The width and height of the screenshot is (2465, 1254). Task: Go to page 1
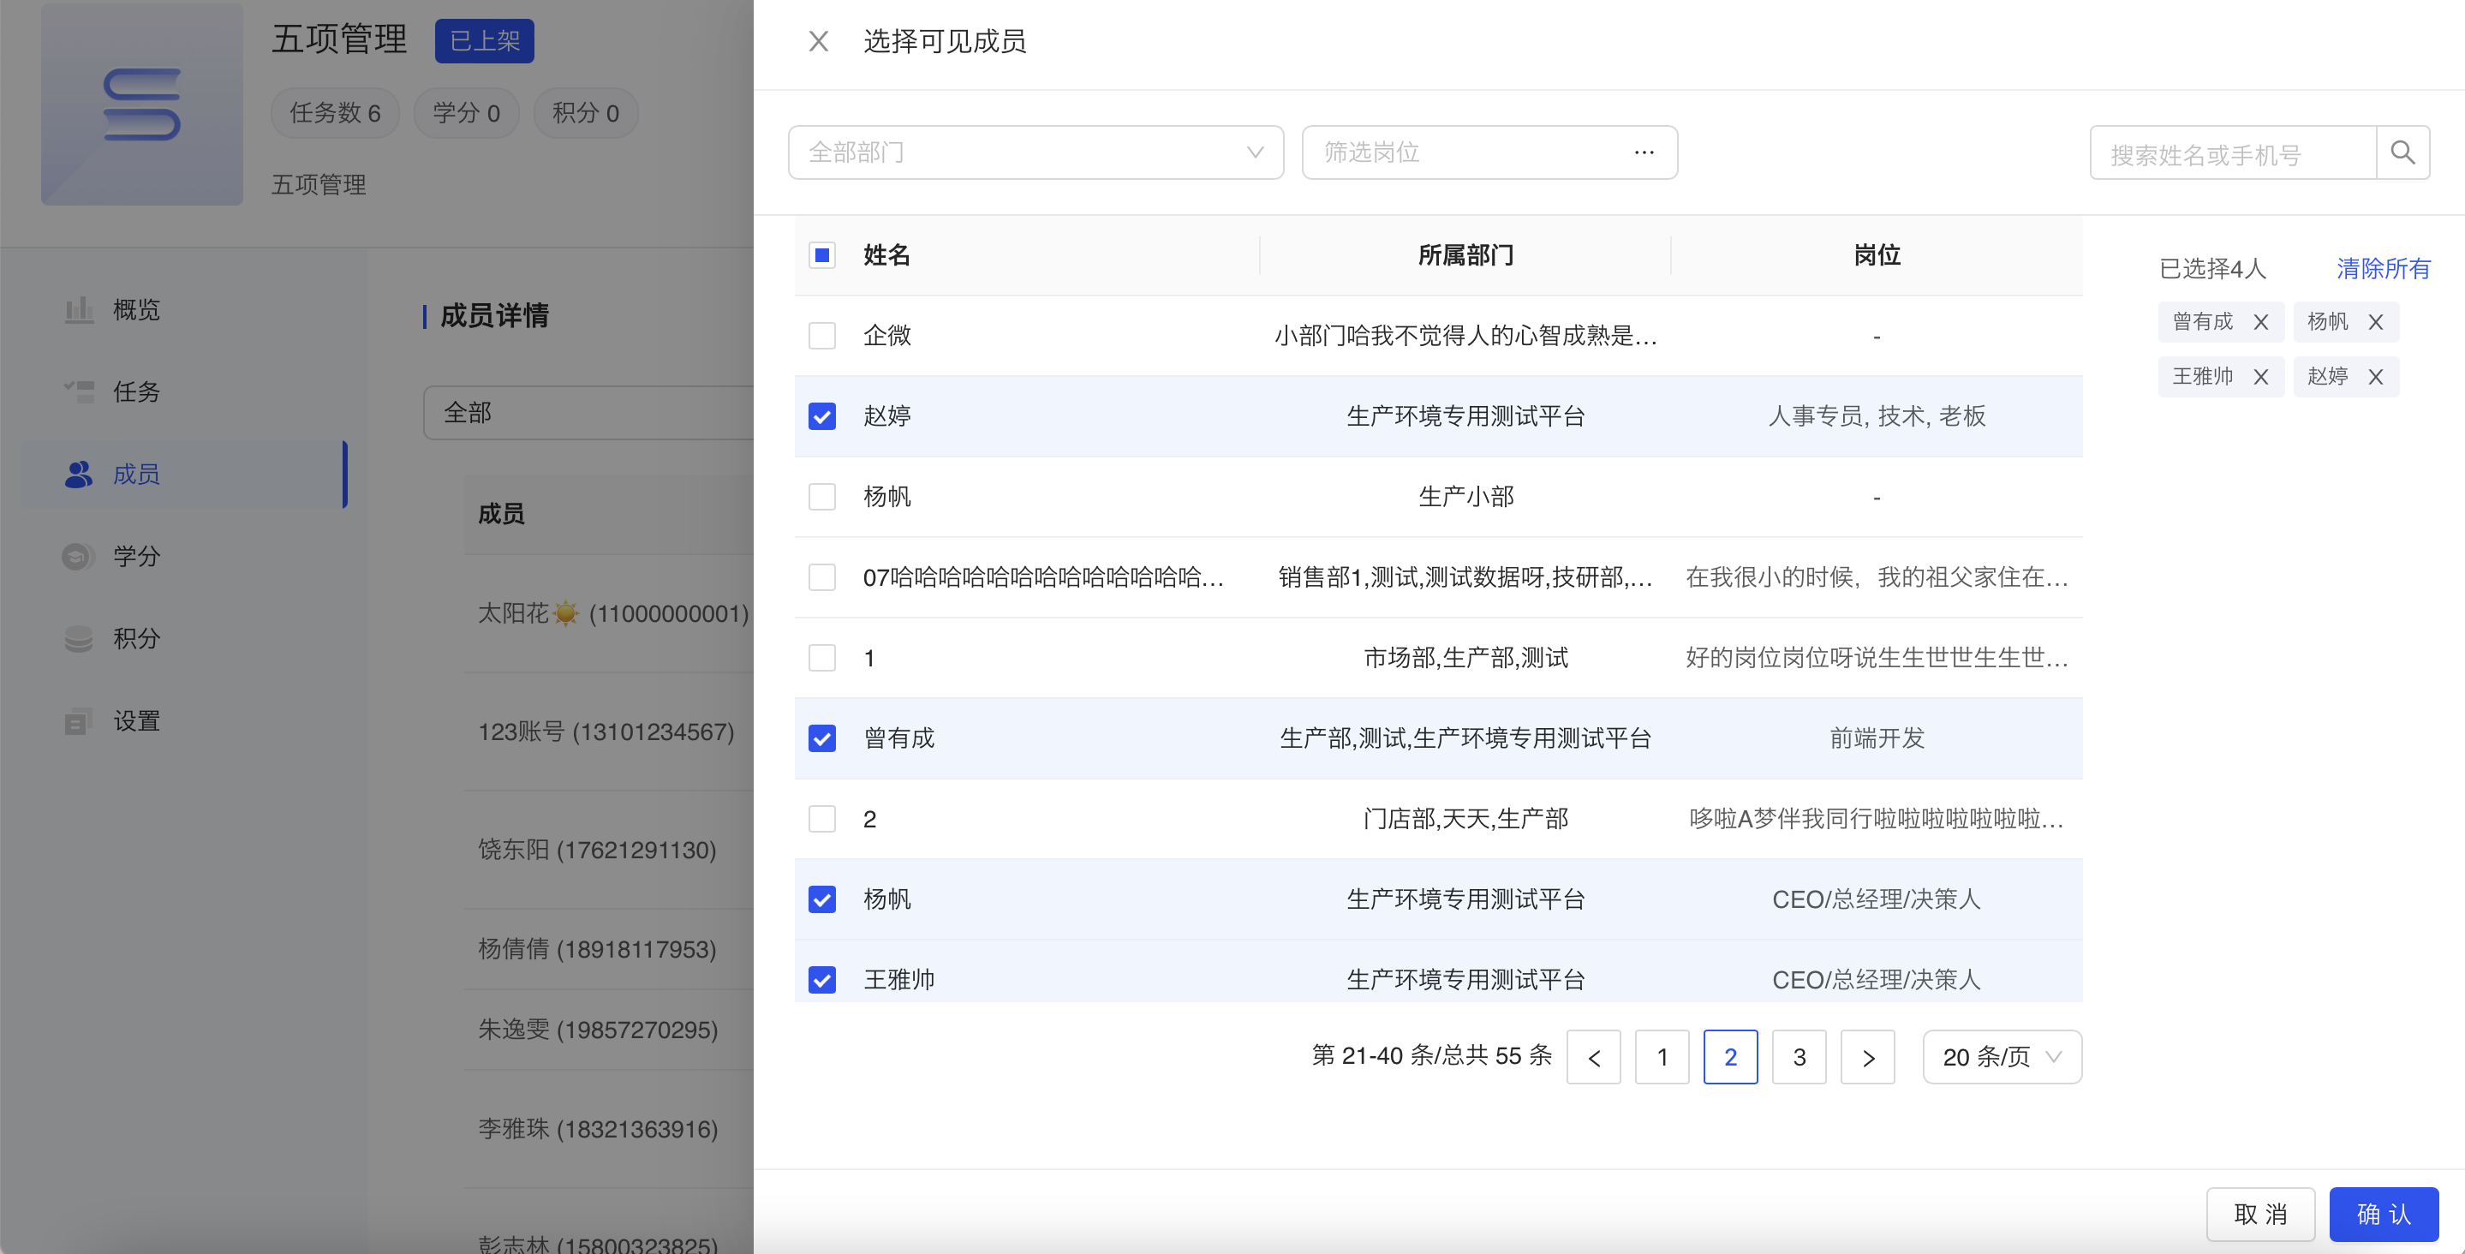(1662, 1057)
